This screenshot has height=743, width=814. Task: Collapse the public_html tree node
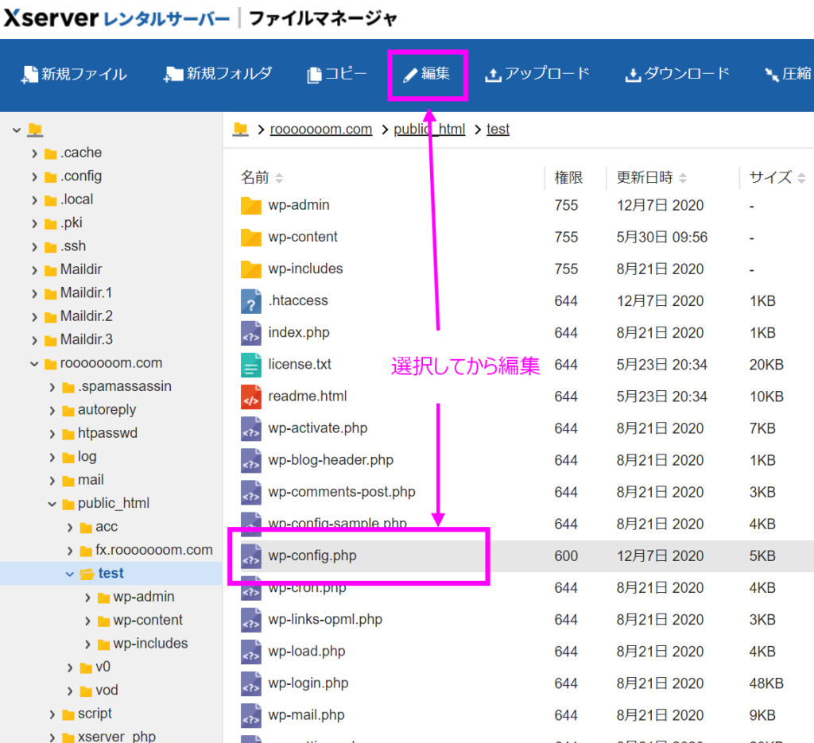pos(52,504)
